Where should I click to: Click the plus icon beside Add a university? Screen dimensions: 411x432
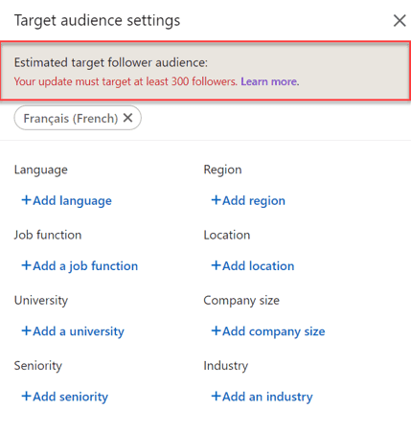click(x=26, y=330)
